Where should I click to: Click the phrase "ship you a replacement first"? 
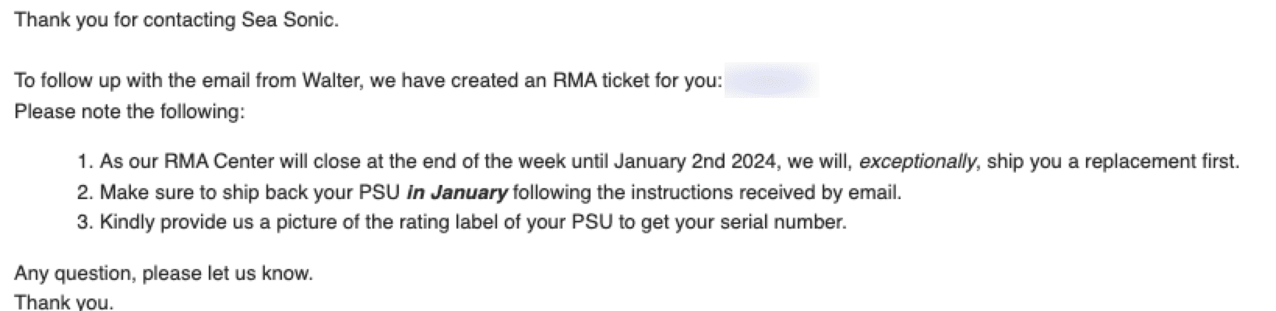[1111, 162]
